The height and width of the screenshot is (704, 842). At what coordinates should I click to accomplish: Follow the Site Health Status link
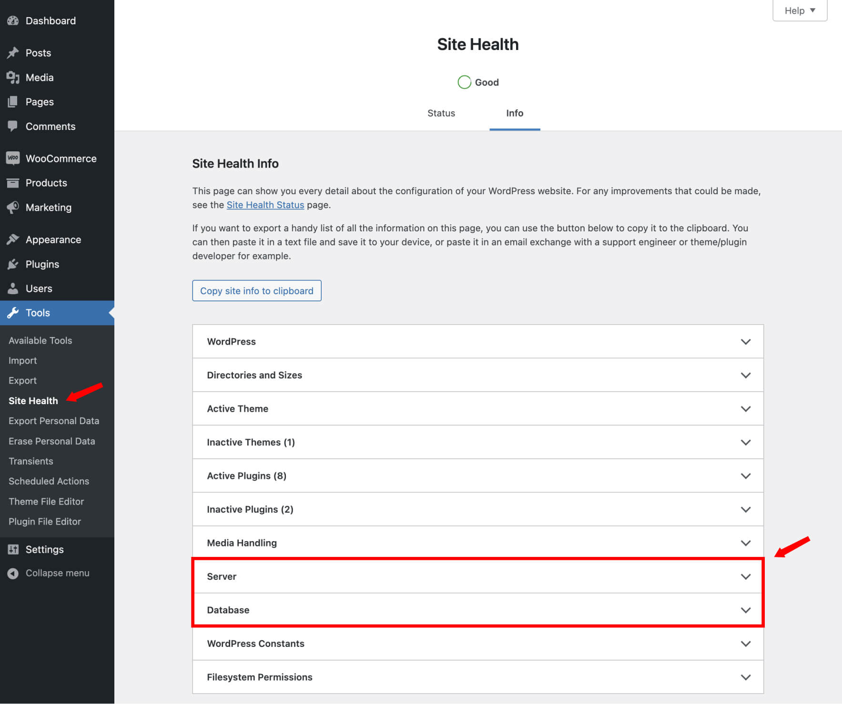[x=265, y=205]
